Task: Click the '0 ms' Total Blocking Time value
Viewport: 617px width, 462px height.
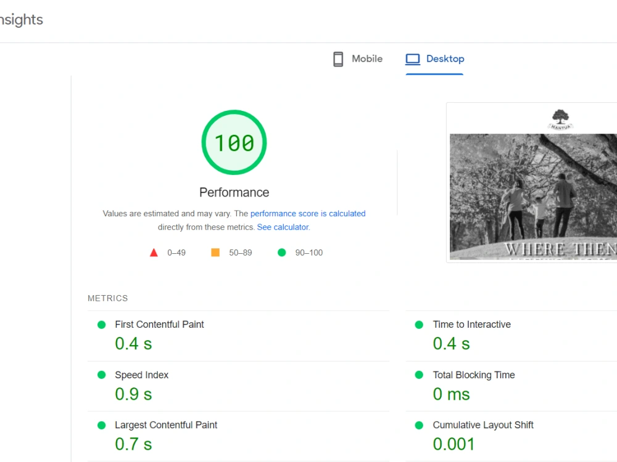Action: point(452,394)
